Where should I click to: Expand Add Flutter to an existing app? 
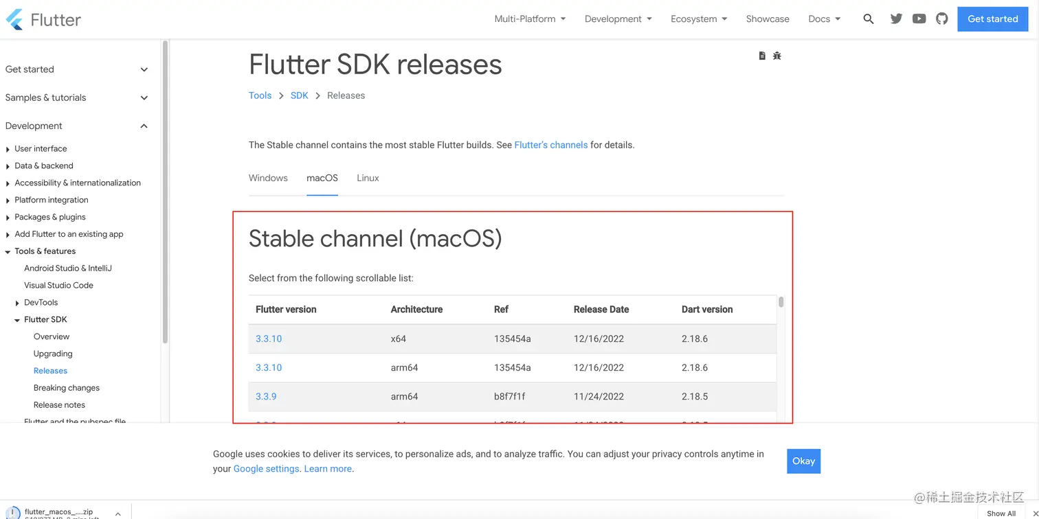(x=8, y=235)
